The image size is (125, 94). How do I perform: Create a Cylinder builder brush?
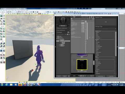[4, 31]
